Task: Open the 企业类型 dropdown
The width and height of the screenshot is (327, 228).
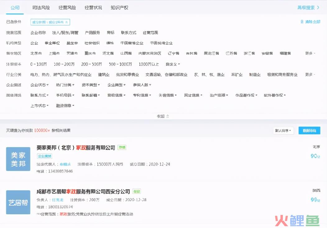Action: pyautogui.click(x=116, y=85)
